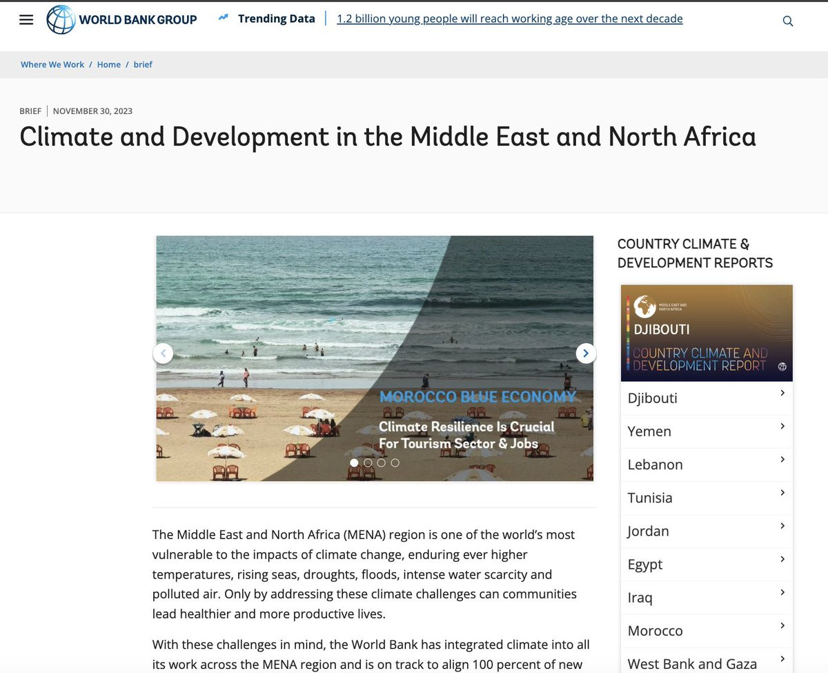This screenshot has height=673, width=828.
Task: Click the Trending Data label
Action: tap(277, 19)
